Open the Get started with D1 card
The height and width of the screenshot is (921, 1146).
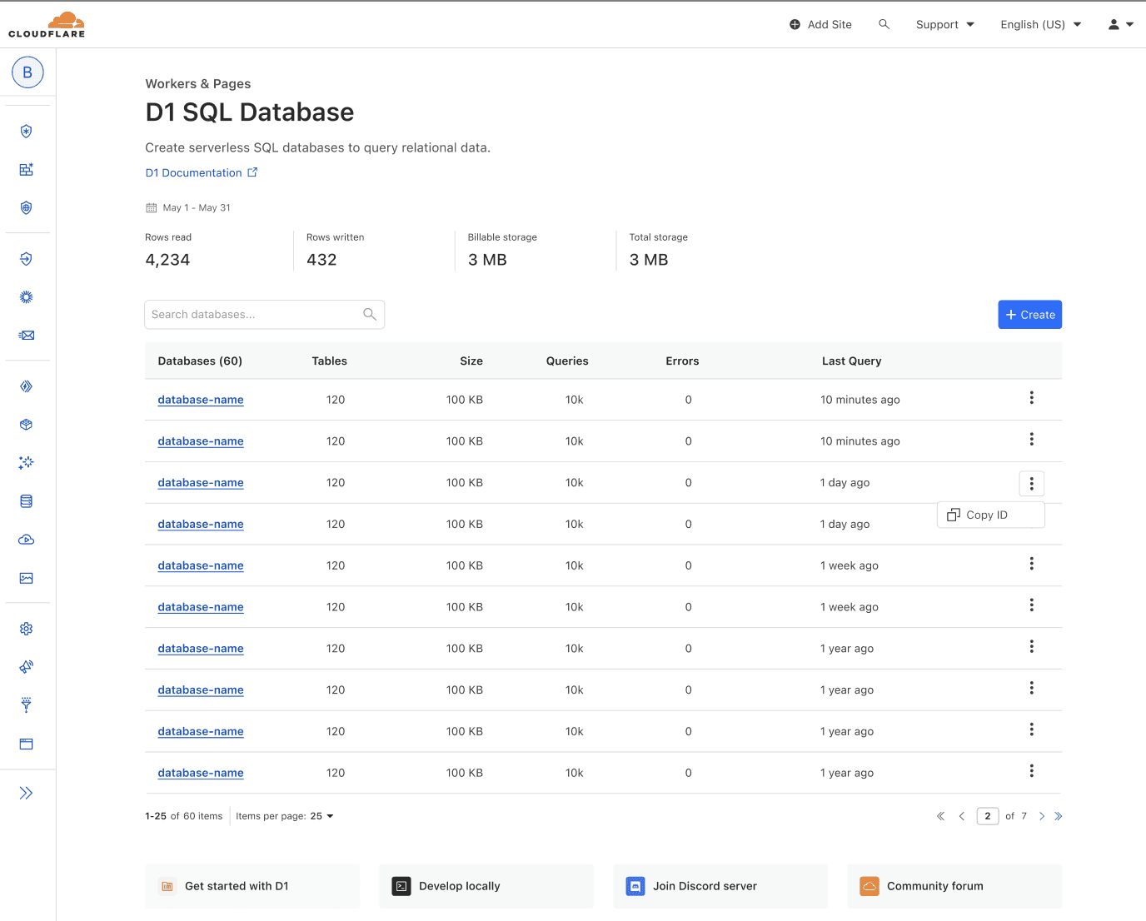tap(252, 886)
